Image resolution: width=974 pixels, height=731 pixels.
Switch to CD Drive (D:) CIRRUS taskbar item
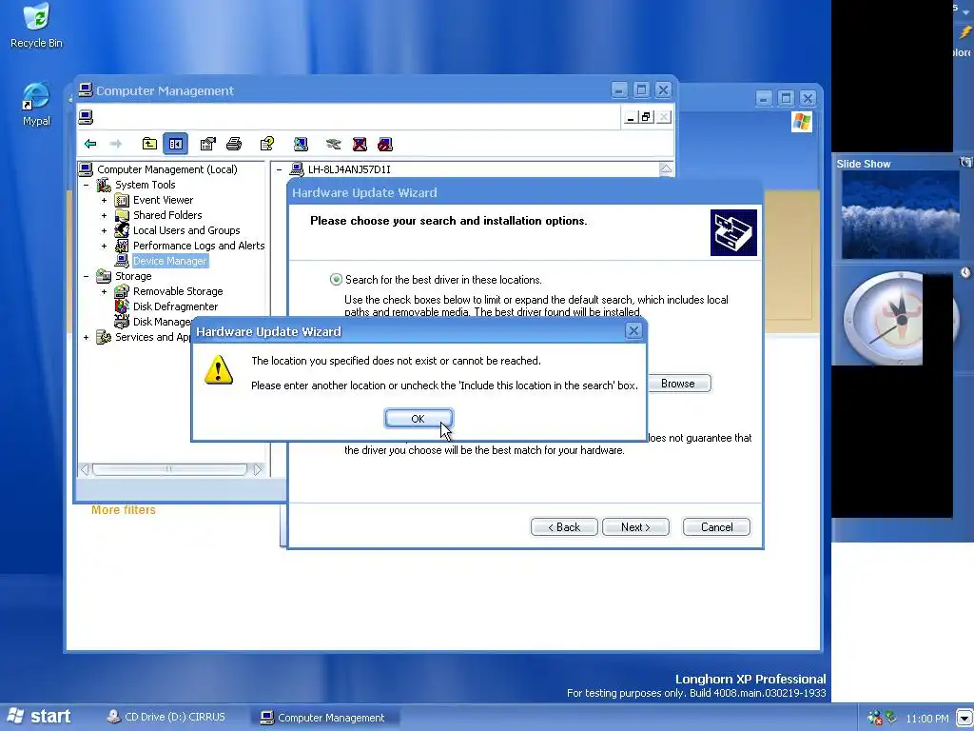tap(166, 718)
